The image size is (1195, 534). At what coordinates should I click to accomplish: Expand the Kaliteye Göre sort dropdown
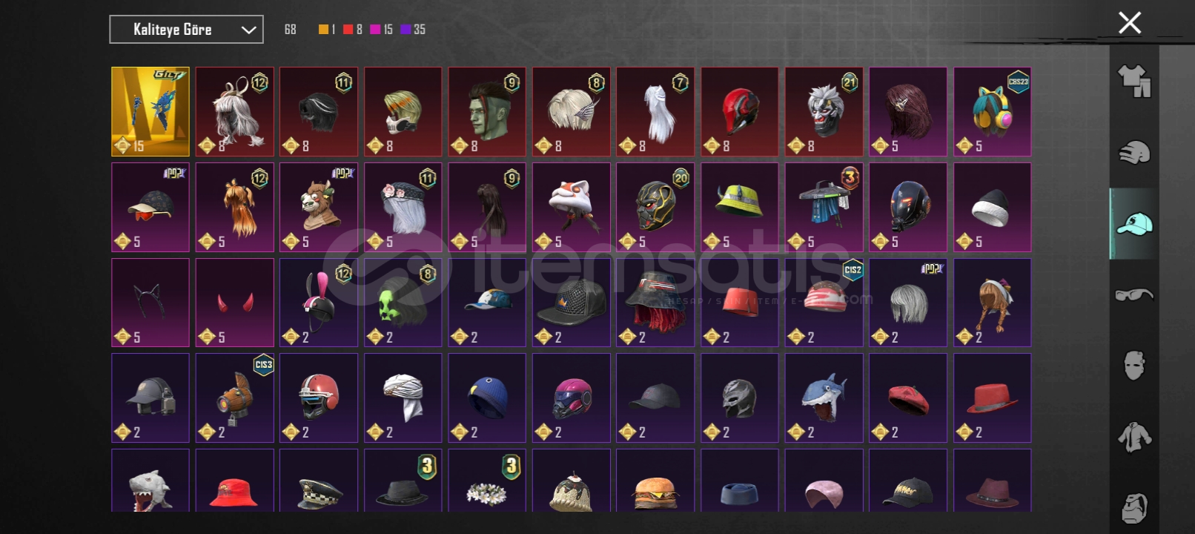tap(186, 30)
